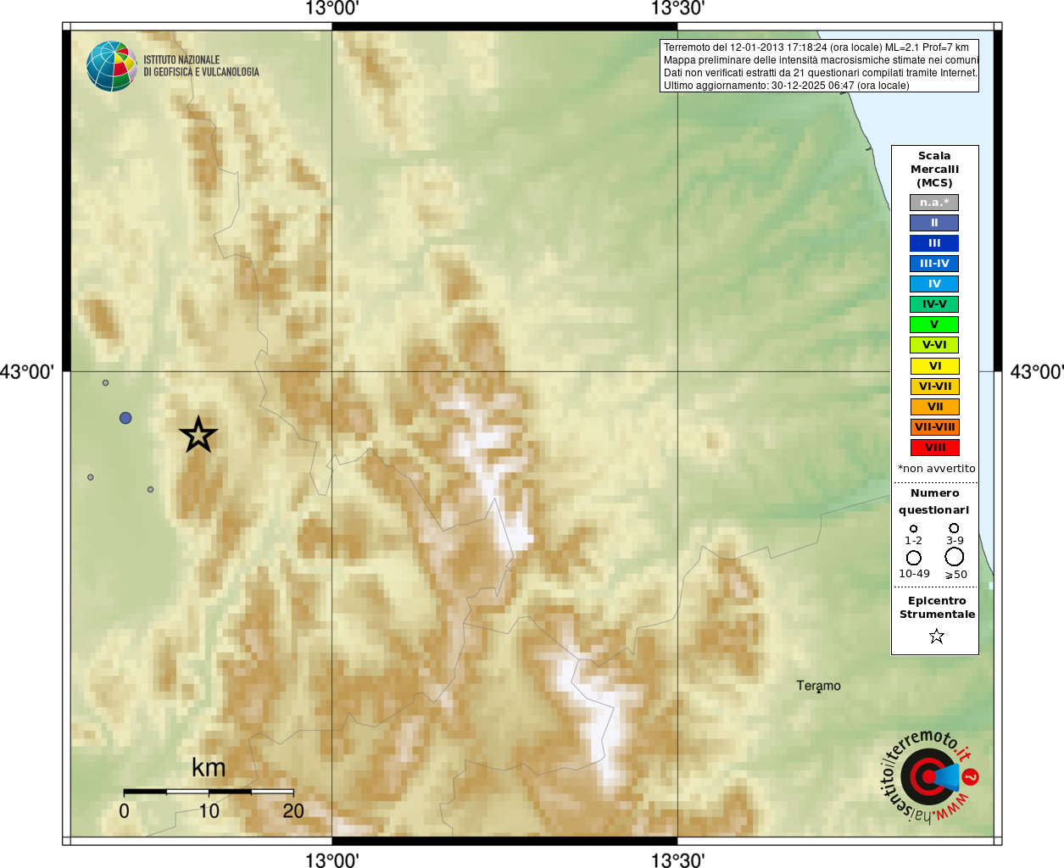1064x868 pixels.
Task: Click the haisentitoilterremoto.it logo
Action: [930, 776]
